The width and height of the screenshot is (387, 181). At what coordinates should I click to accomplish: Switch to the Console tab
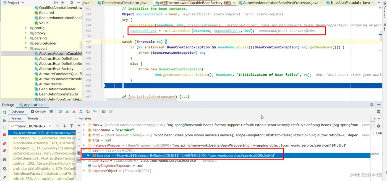click(x=38, y=112)
